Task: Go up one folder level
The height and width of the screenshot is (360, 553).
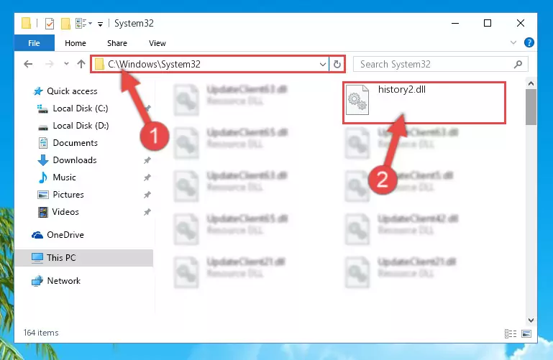Action: pyautogui.click(x=81, y=64)
